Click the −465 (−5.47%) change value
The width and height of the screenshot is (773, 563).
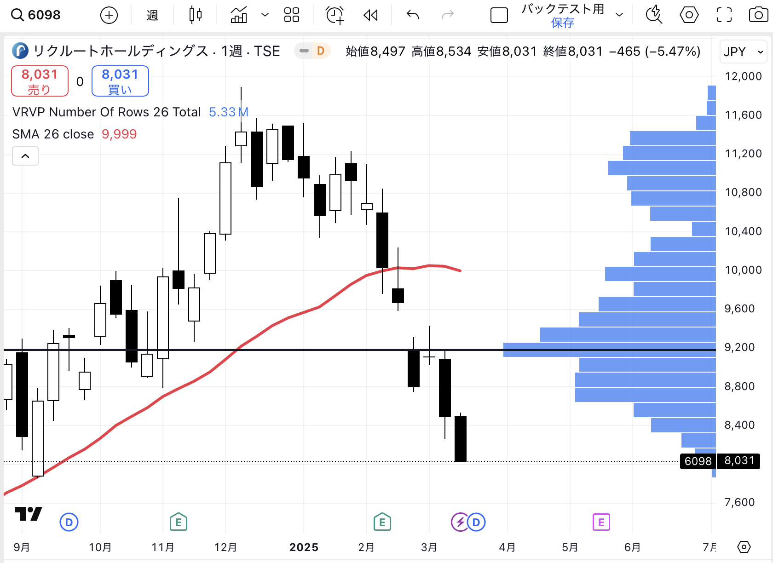[x=655, y=51]
